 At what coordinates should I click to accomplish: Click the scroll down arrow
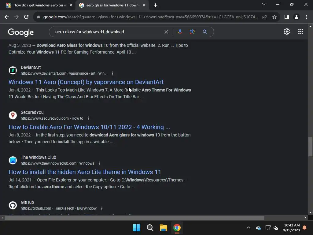[x=310, y=212]
